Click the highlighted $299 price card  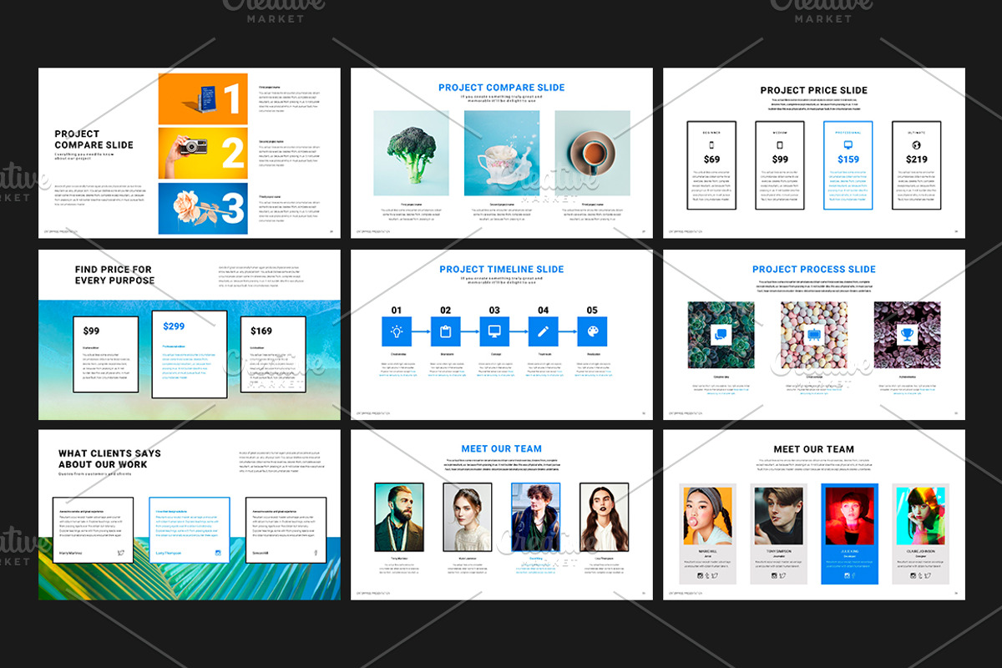[x=190, y=355]
